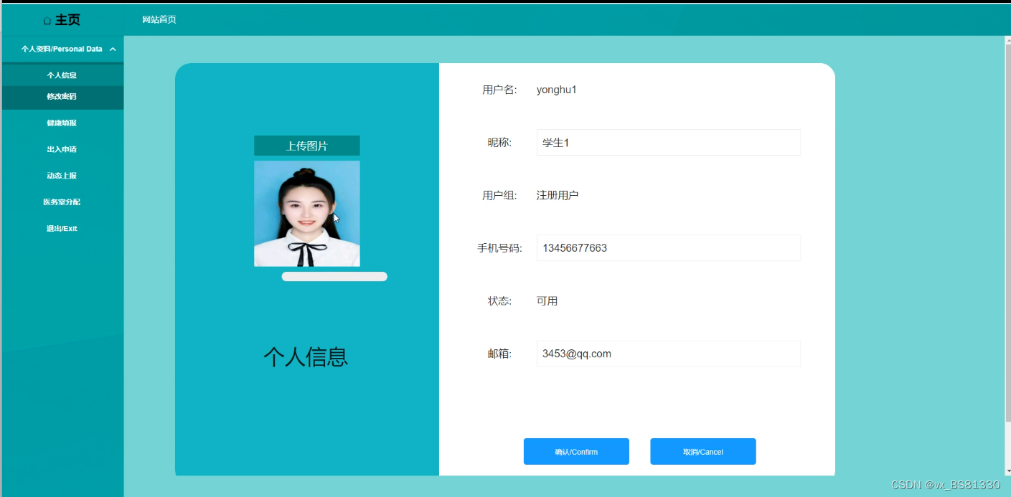Click username value yonghu1

point(557,90)
